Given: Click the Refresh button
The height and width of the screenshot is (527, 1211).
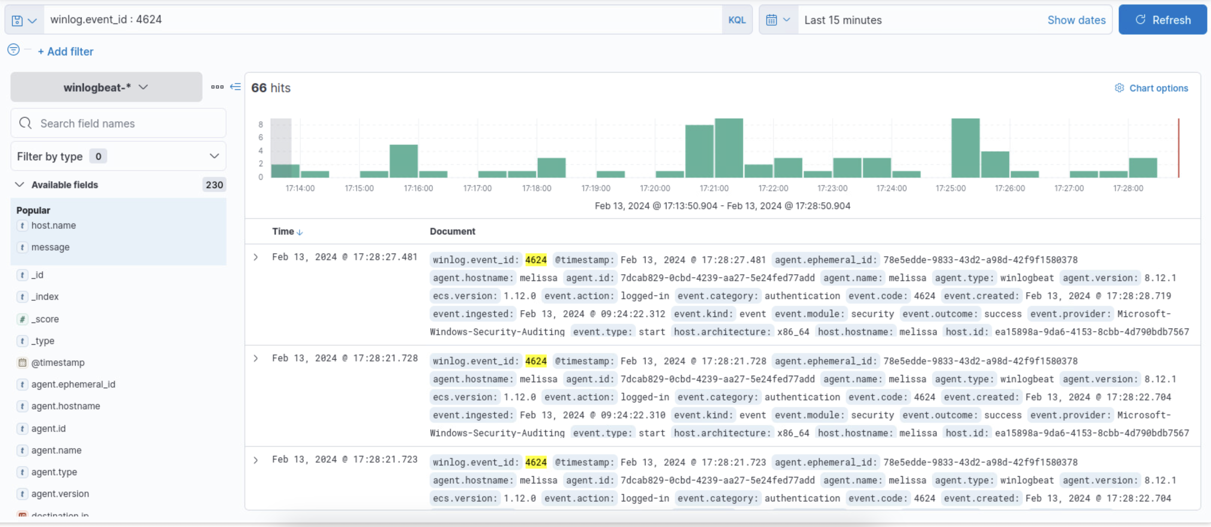Looking at the screenshot, I should point(1162,20).
